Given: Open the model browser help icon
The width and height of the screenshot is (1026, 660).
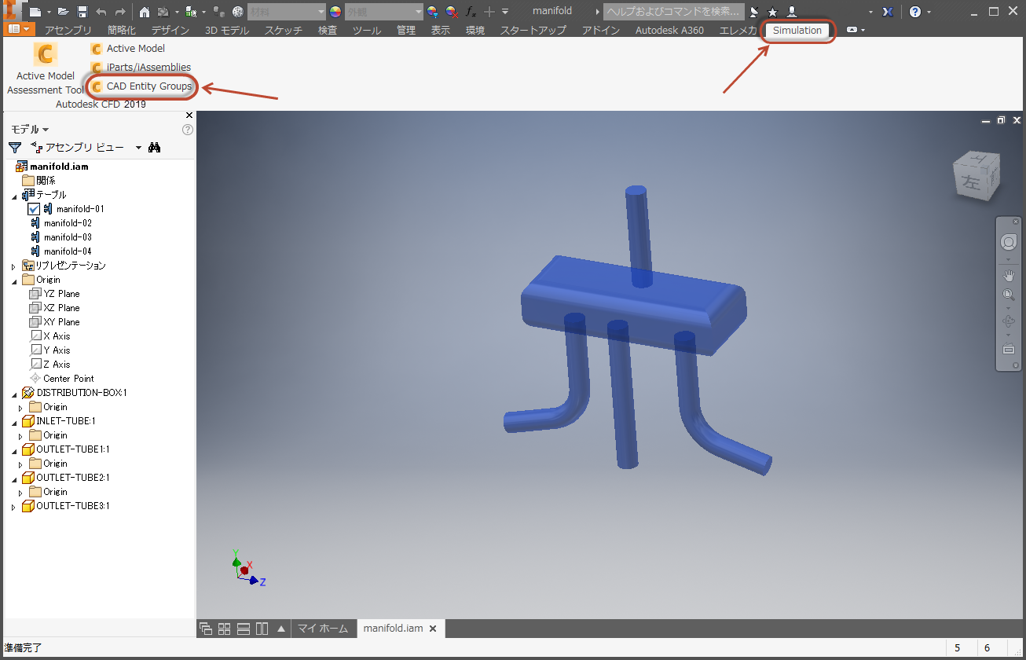Looking at the screenshot, I should (188, 130).
